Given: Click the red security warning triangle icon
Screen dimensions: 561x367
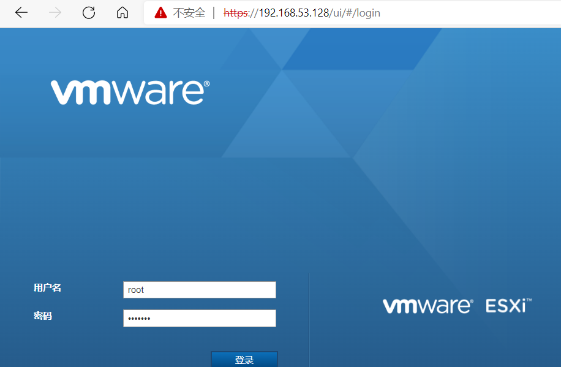Looking at the screenshot, I should click(160, 12).
